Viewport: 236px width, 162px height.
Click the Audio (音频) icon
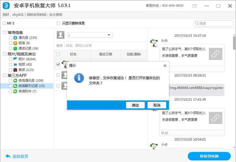pyautogui.click(x=15, y=70)
